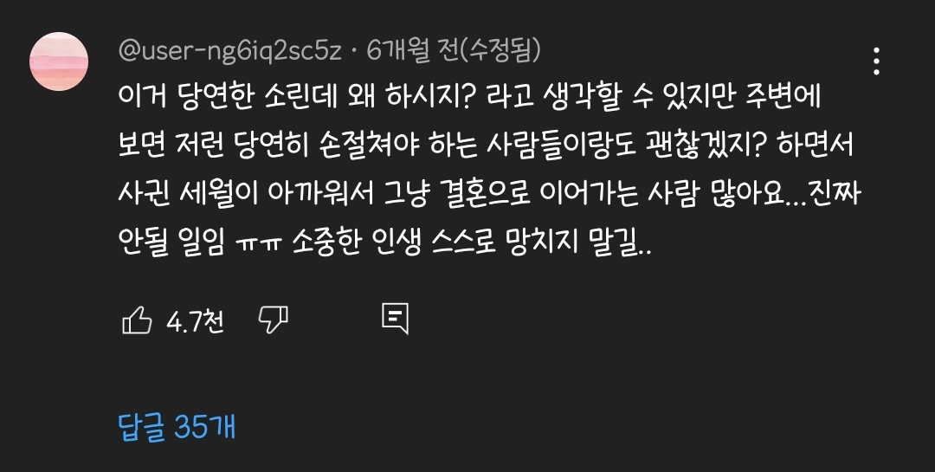The height and width of the screenshot is (472, 935).
Task: Select comment line starting "보면 저런 당연히"
Action: 487,146
